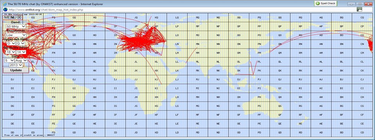Click the JN grid square over Europe

(x=136, y=44)
